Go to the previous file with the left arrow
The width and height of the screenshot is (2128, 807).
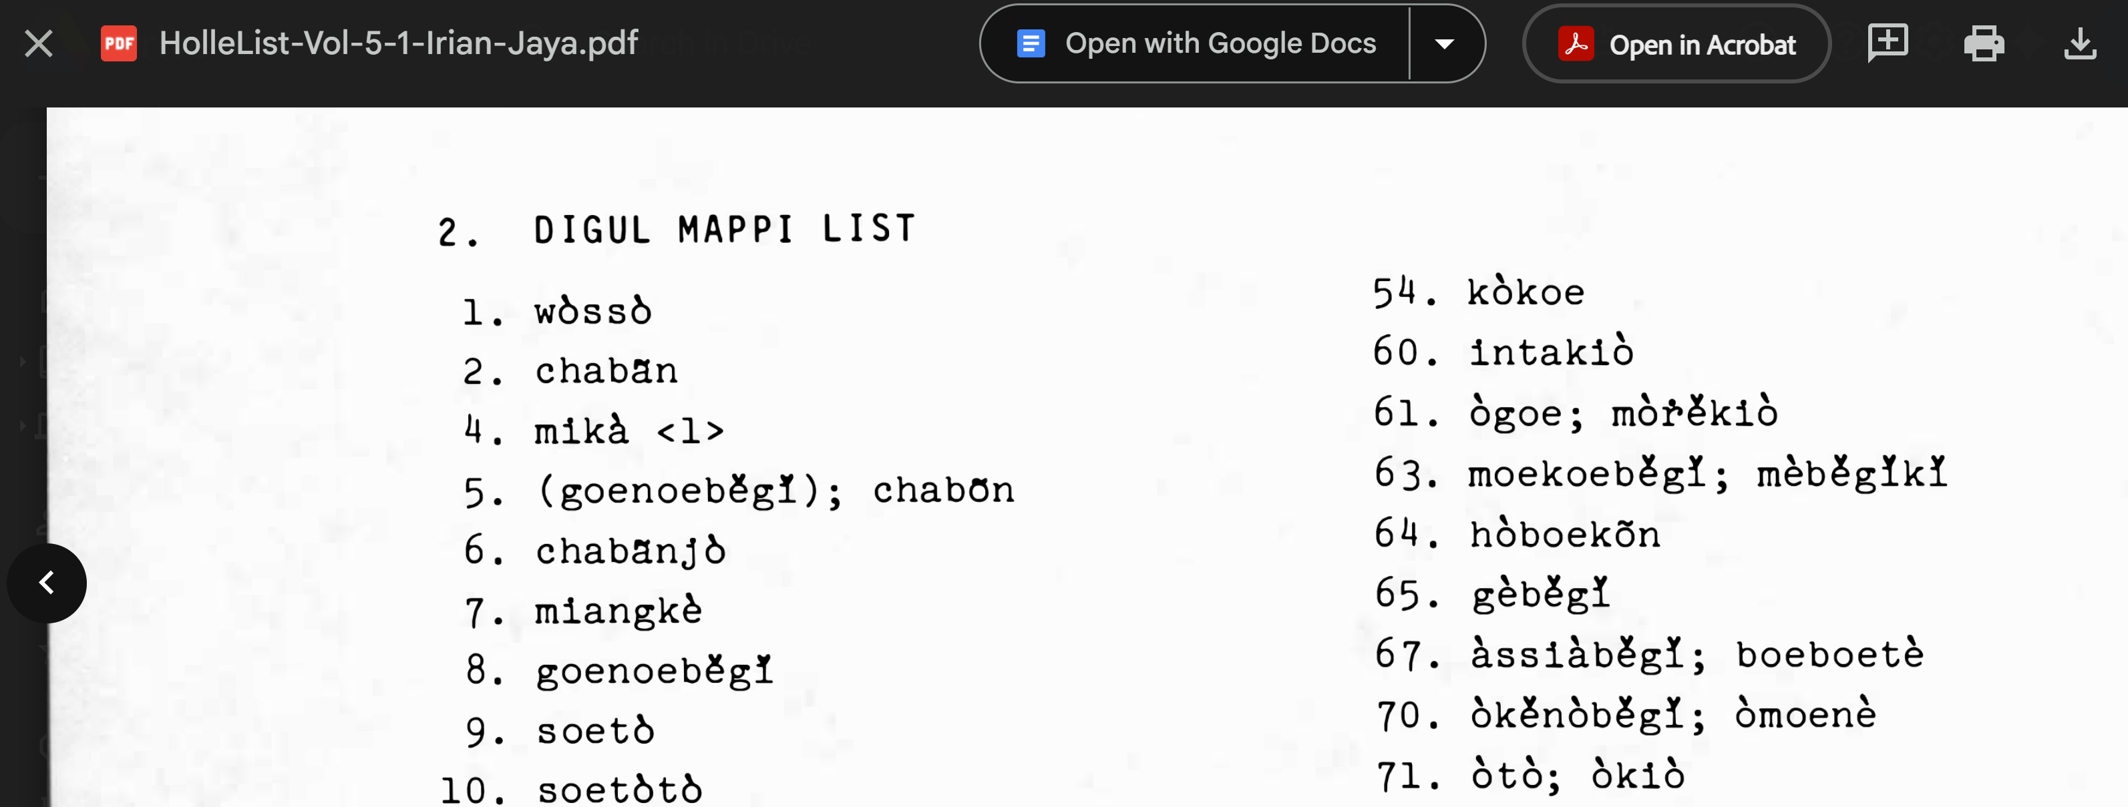[x=47, y=583]
